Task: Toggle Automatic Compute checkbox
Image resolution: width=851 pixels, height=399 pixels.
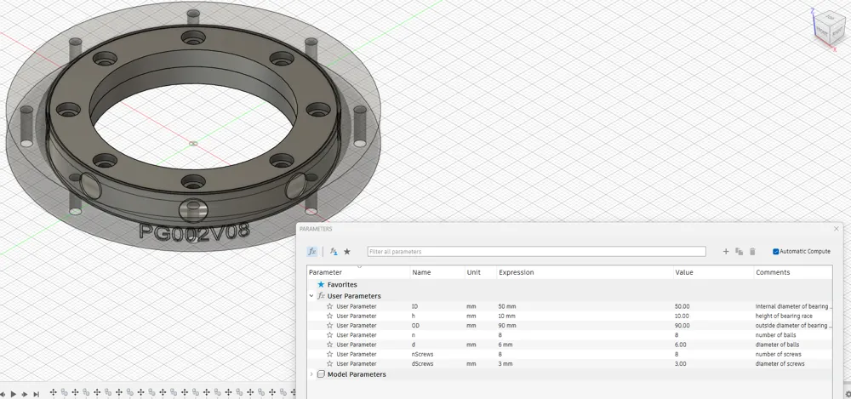Action: pyautogui.click(x=775, y=251)
